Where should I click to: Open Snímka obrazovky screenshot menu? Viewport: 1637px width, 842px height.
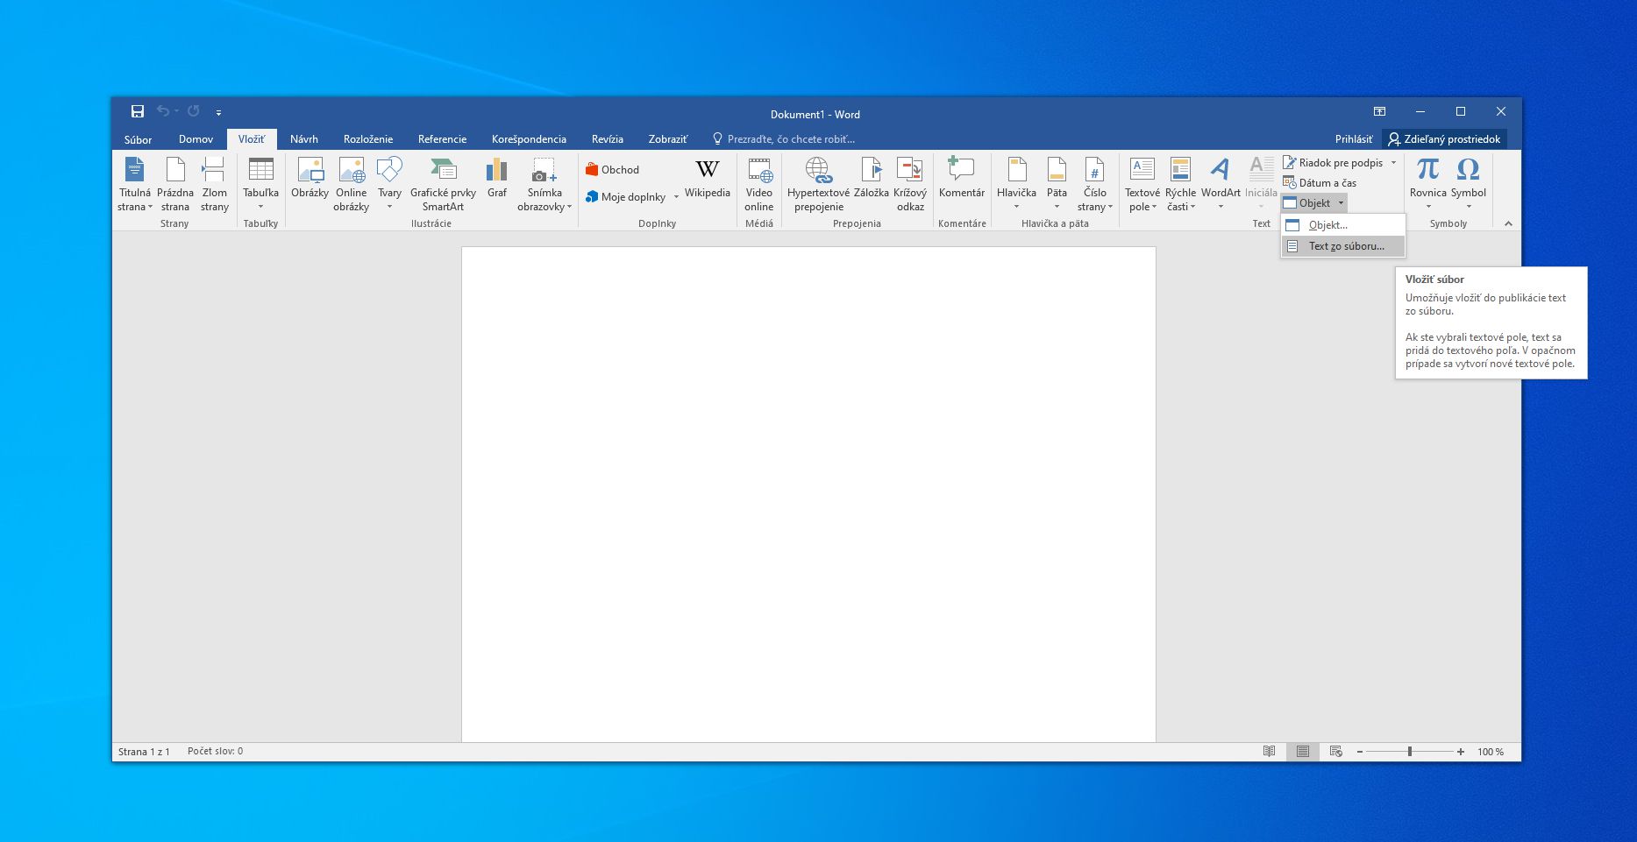click(x=544, y=185)
